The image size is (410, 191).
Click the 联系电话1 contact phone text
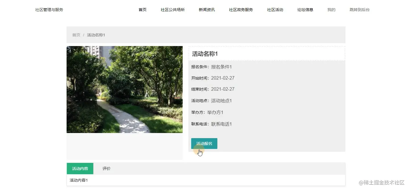click(221, 124)
